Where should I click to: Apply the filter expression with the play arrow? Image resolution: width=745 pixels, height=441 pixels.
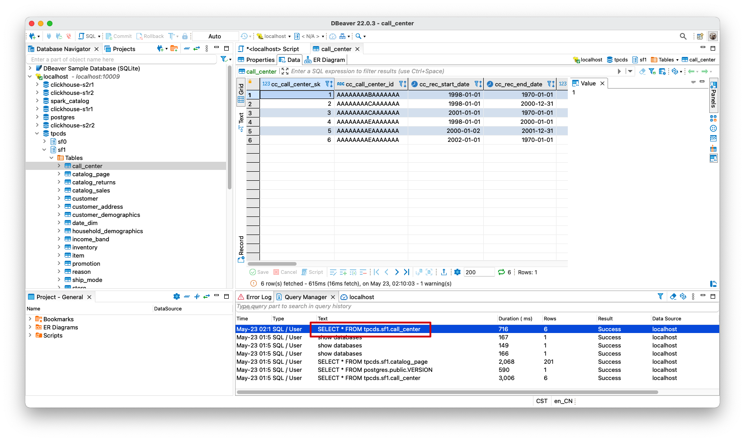pos(619,71)
